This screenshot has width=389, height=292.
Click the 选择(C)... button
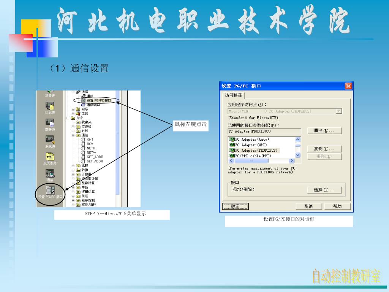[324, 190]
